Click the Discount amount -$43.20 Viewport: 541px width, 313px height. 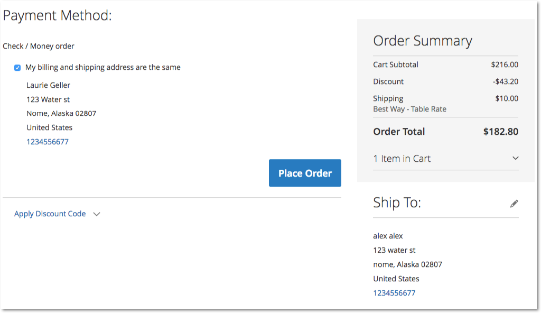pyautogui.click(x=506, y=81)
